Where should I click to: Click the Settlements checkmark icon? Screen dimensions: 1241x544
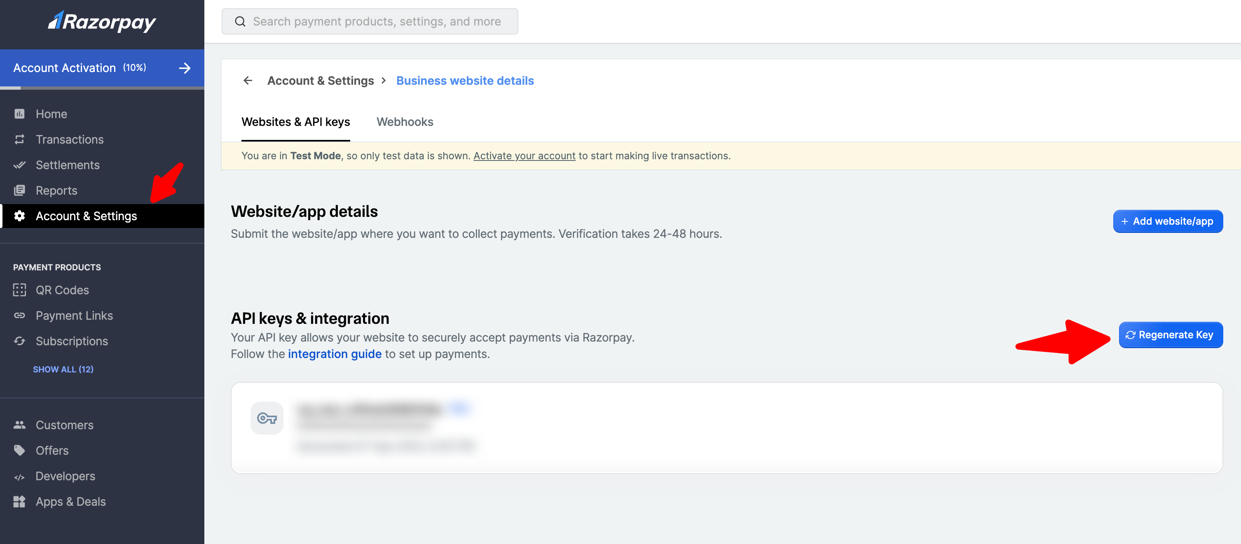click(19, 165)
